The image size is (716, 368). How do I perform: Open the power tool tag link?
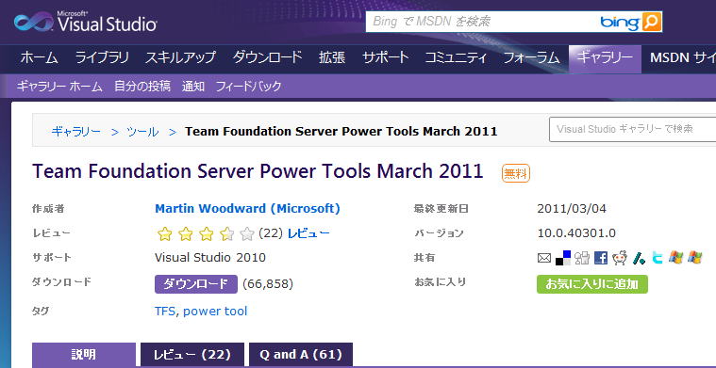tap(215, 312)
